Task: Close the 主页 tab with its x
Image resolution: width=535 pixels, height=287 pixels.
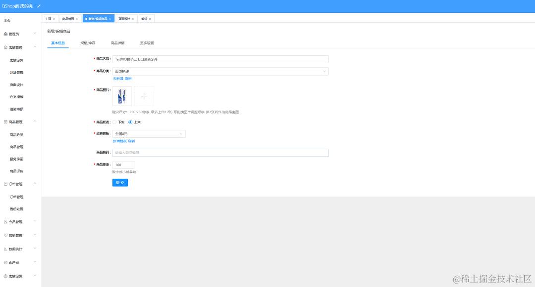Action: tap(54, 19)
